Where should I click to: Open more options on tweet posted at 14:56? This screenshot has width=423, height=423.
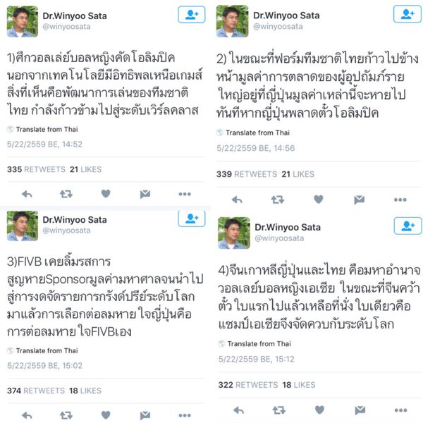point(400,200)
